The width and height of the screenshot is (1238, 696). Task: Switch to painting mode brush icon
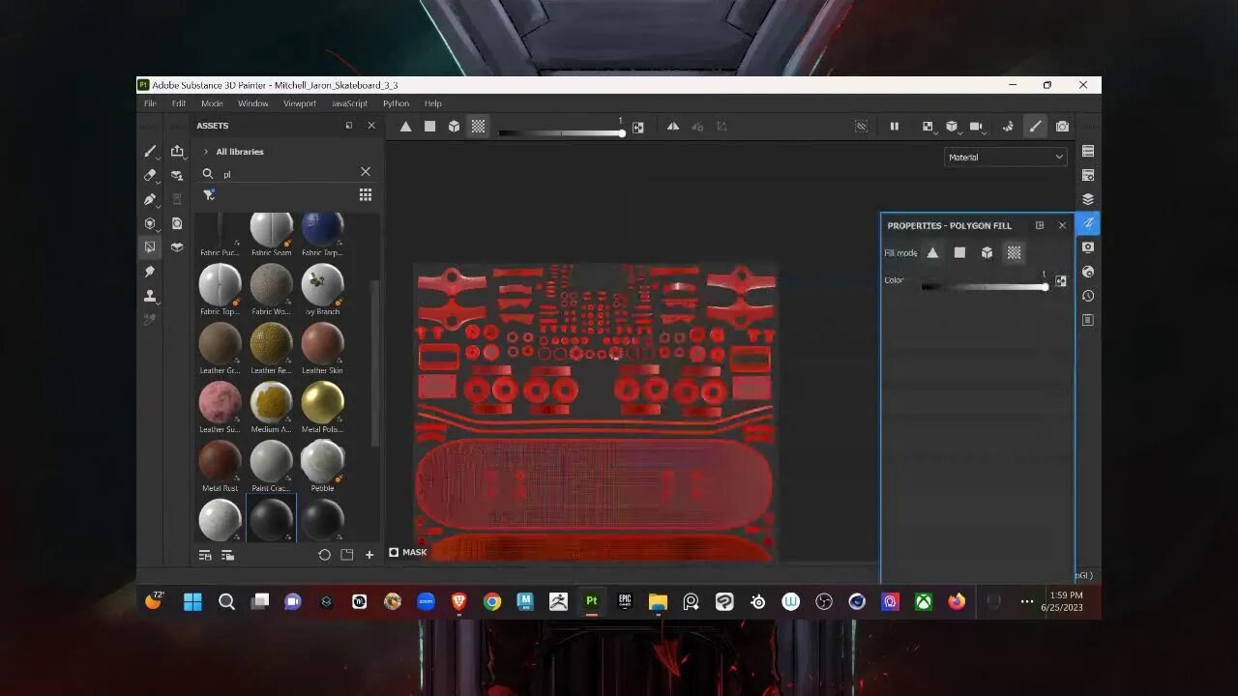click(x=1036, y=127)
